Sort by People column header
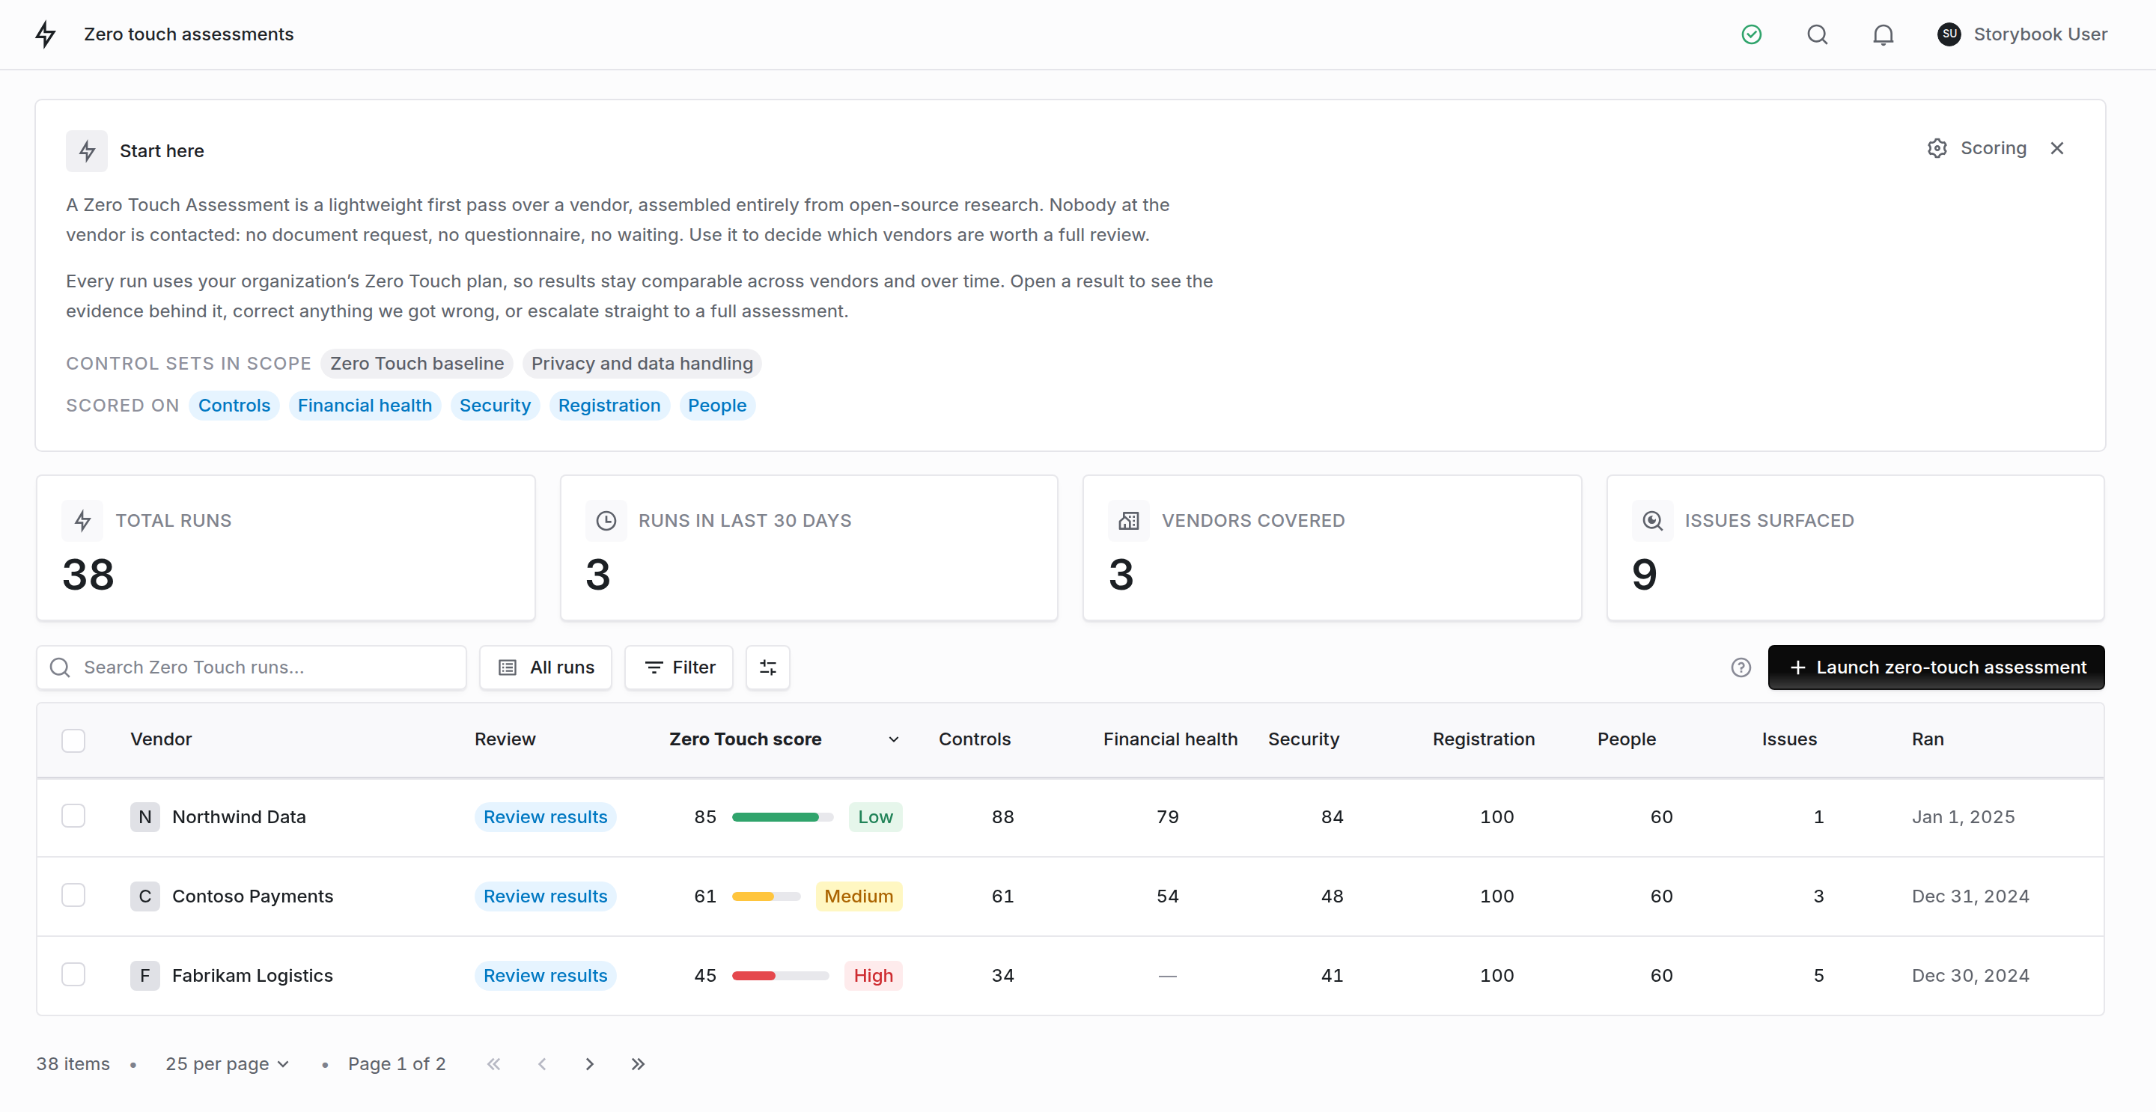The image size is (2156, 1112). (1626, 739)
